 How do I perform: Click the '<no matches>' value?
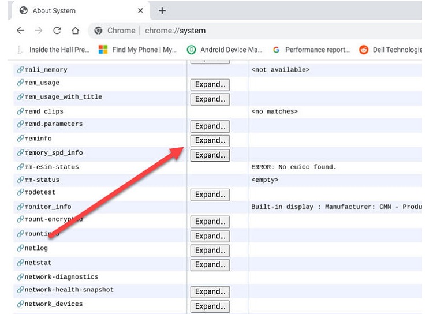coord(274,111)
